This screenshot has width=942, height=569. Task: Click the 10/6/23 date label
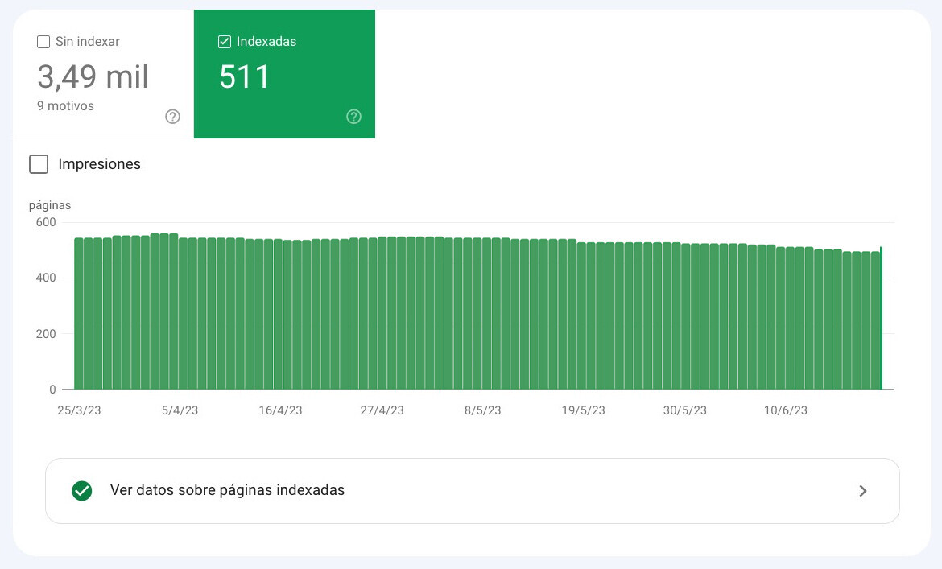pos(786,410)
